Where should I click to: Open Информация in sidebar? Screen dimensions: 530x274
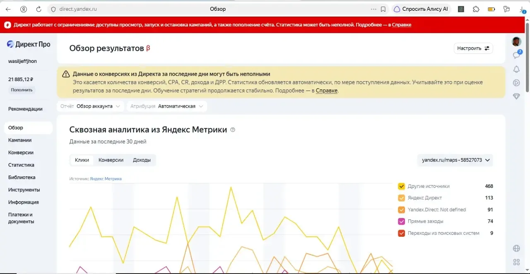(x=24, y=202)
